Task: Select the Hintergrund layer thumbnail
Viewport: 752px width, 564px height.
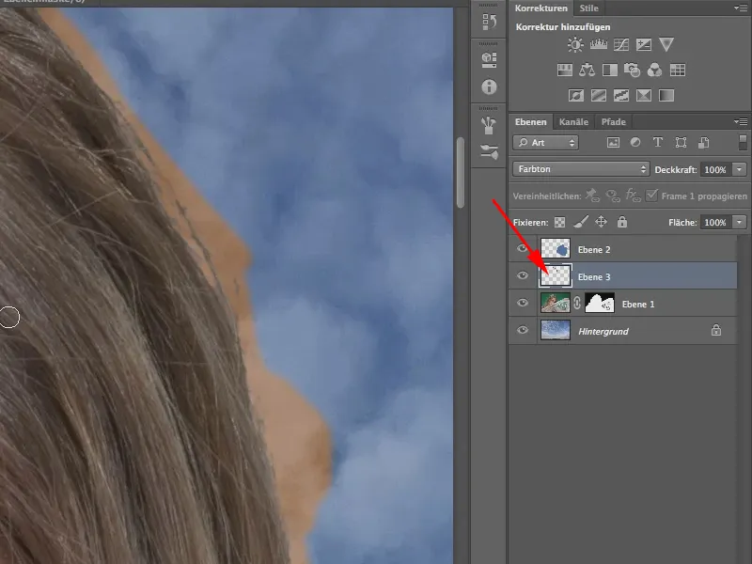Action: 556,331
